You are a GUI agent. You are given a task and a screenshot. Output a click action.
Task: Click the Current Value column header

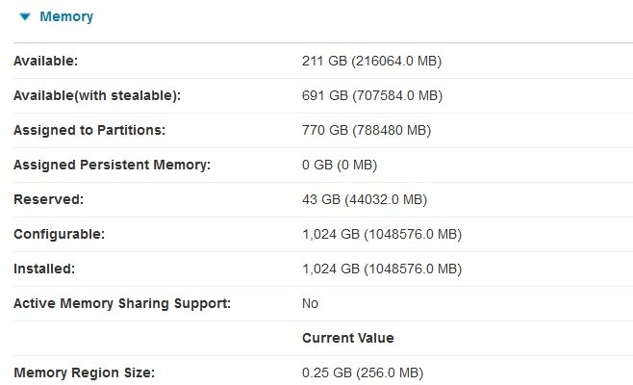click(x=348, y=338)
